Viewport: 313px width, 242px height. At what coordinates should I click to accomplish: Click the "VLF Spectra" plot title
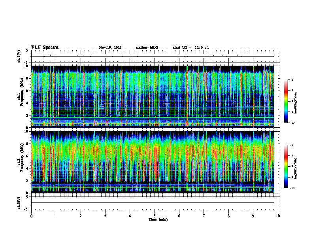pyautogui.click(x=45, y=47)
